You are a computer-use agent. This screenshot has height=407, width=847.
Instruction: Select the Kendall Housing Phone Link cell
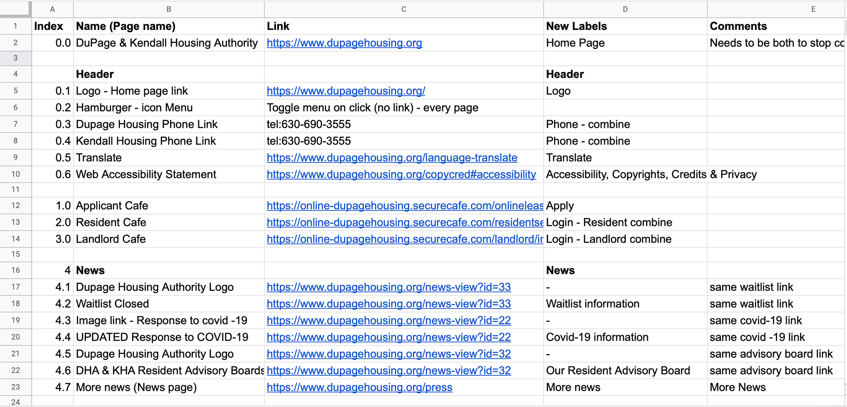pyautogui.click(x=169, y=141)
